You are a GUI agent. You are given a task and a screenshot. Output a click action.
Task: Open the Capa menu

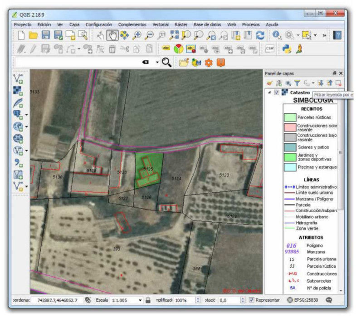[74, 24]
